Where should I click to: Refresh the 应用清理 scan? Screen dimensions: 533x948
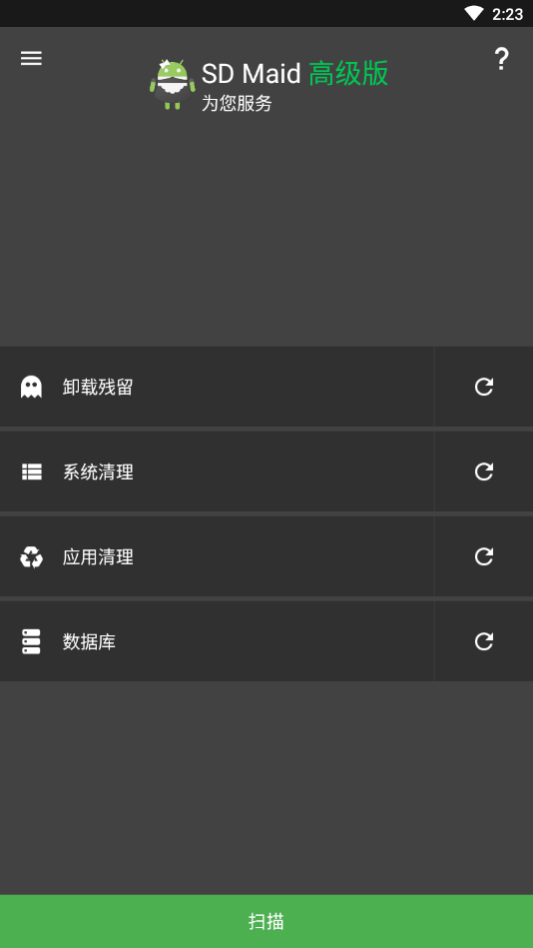(483, 556)
